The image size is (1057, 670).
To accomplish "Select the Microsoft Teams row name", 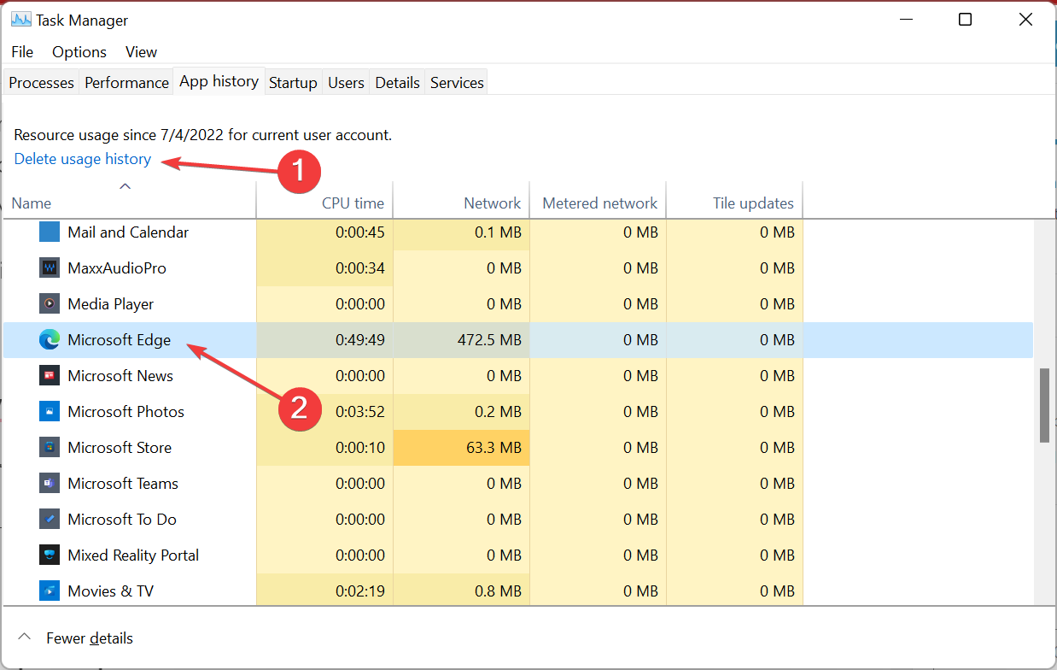I will pos(123,484).
